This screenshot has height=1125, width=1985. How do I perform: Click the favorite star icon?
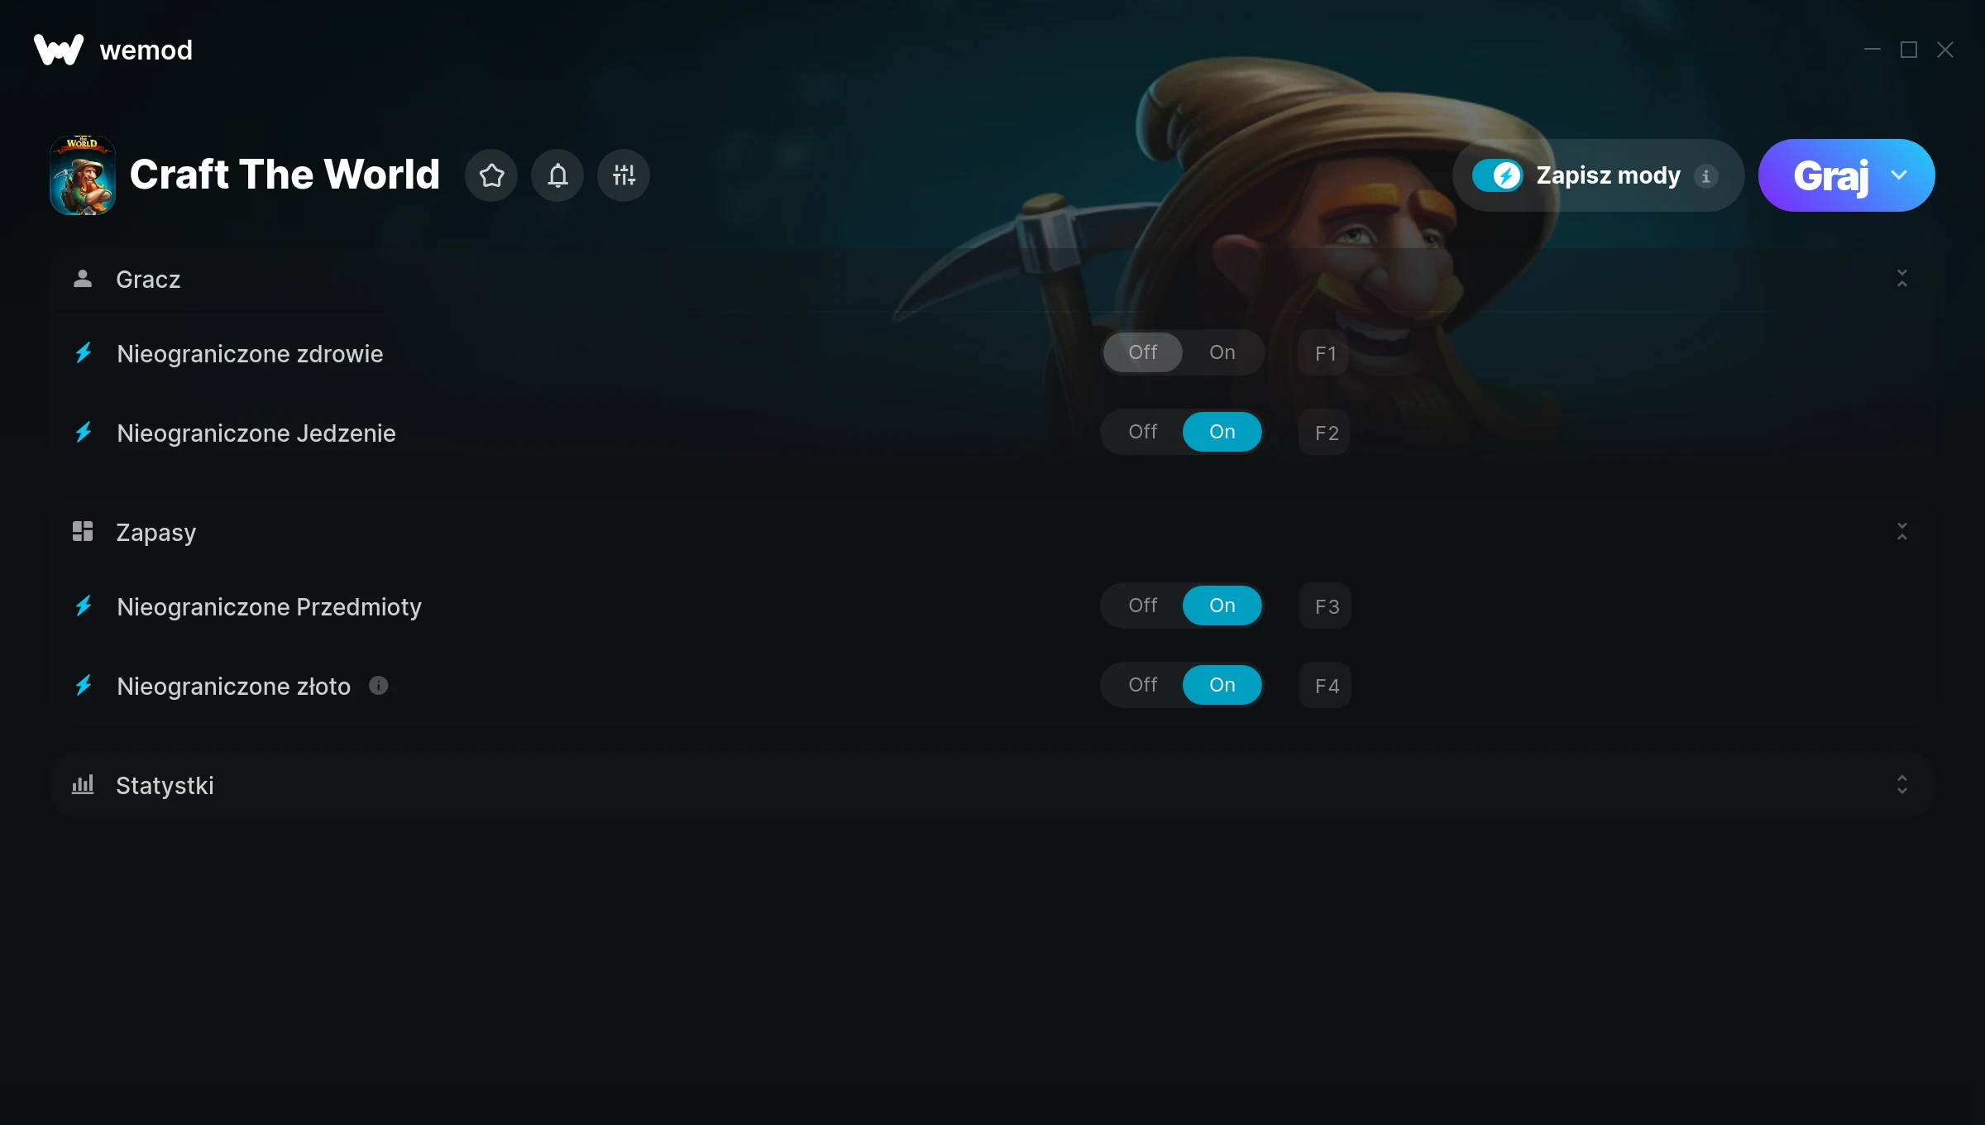click(x=491, y=175)
